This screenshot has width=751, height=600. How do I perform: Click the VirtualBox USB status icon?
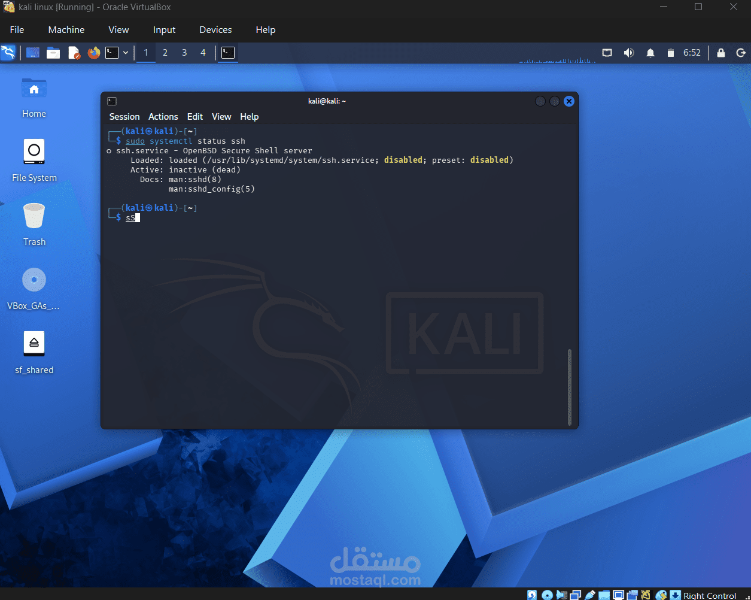coord(589,595)
